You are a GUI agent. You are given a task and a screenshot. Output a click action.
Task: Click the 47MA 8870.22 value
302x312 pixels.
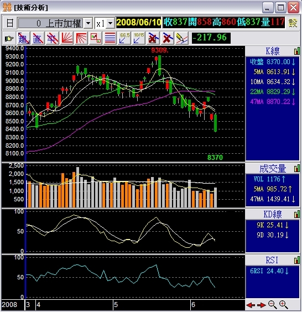[273, 102]
